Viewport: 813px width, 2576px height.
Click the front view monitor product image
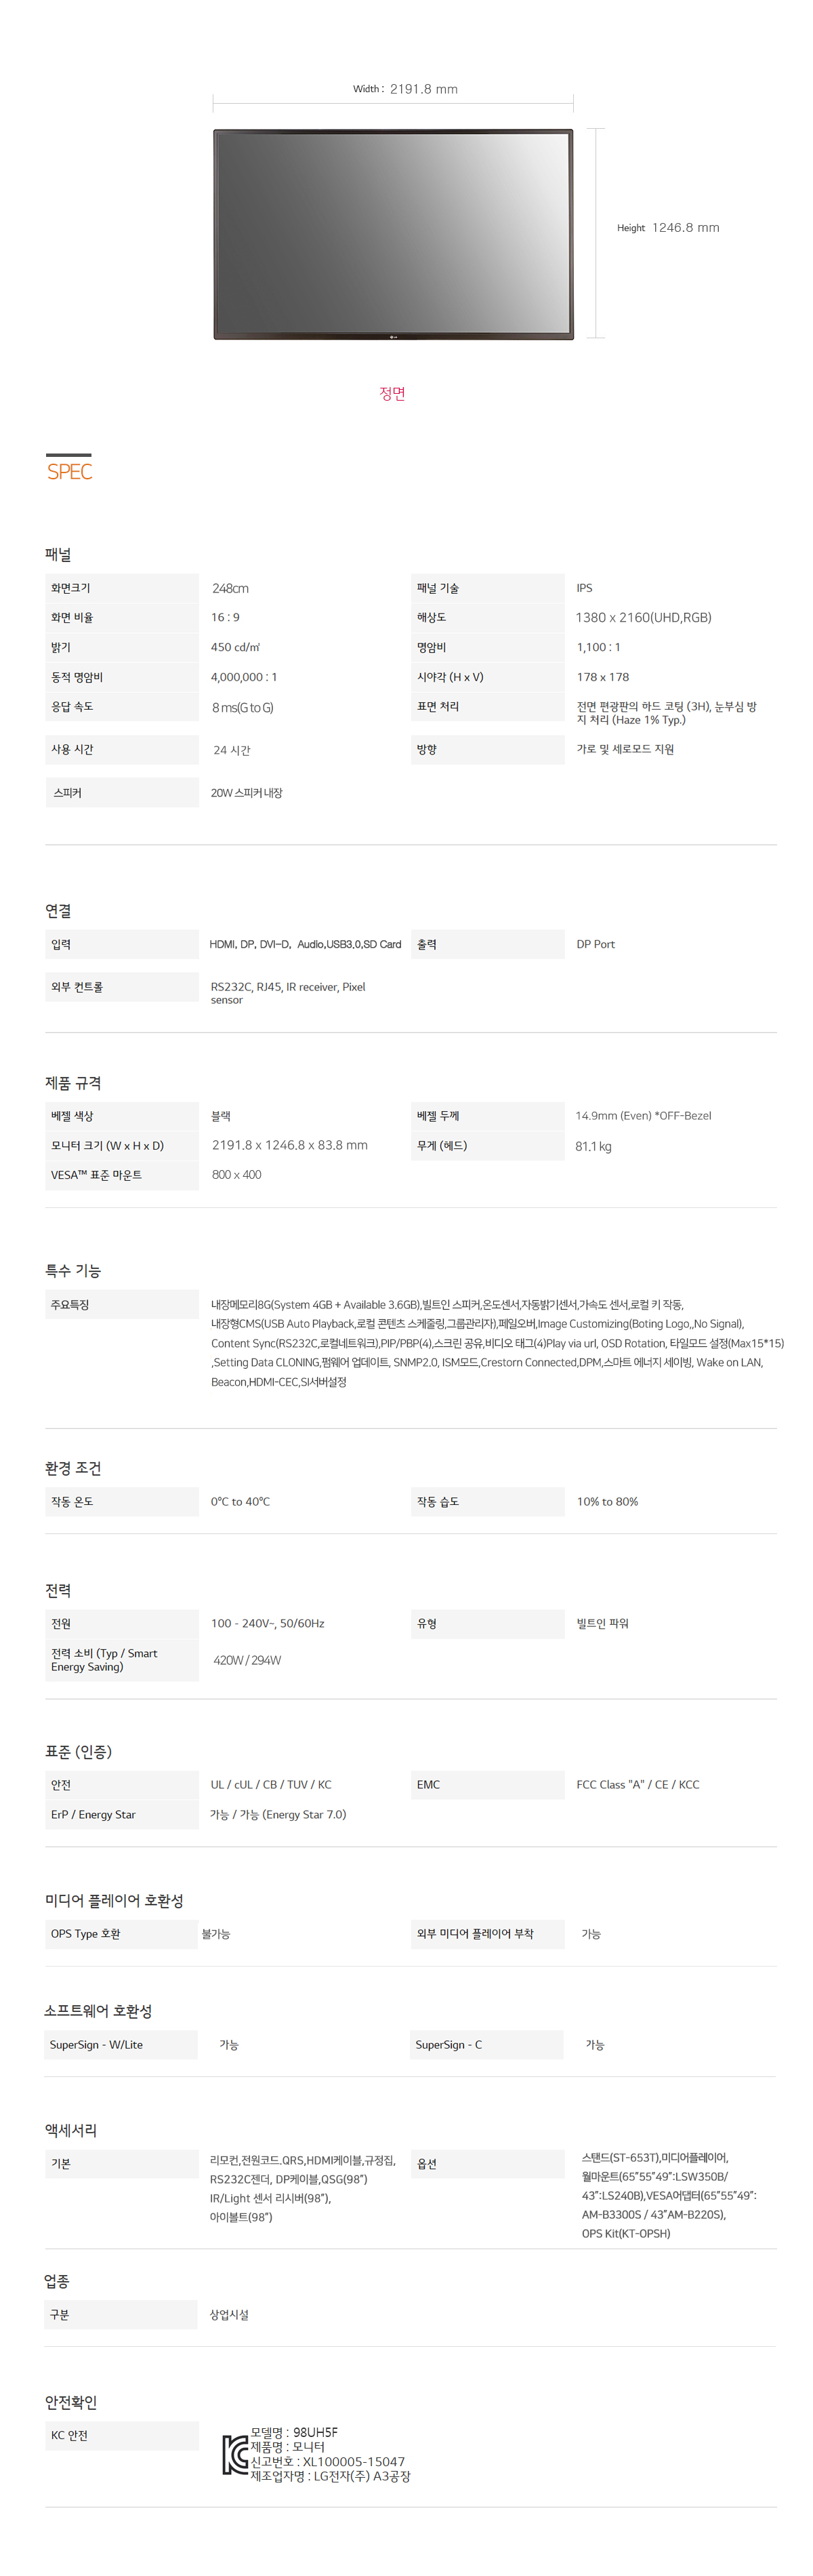tap(393, 234)
